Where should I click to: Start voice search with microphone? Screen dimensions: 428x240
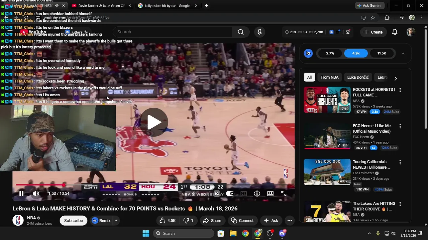[259, 32]
